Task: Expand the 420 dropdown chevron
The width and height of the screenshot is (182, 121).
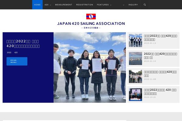Action: pos(50,5)
